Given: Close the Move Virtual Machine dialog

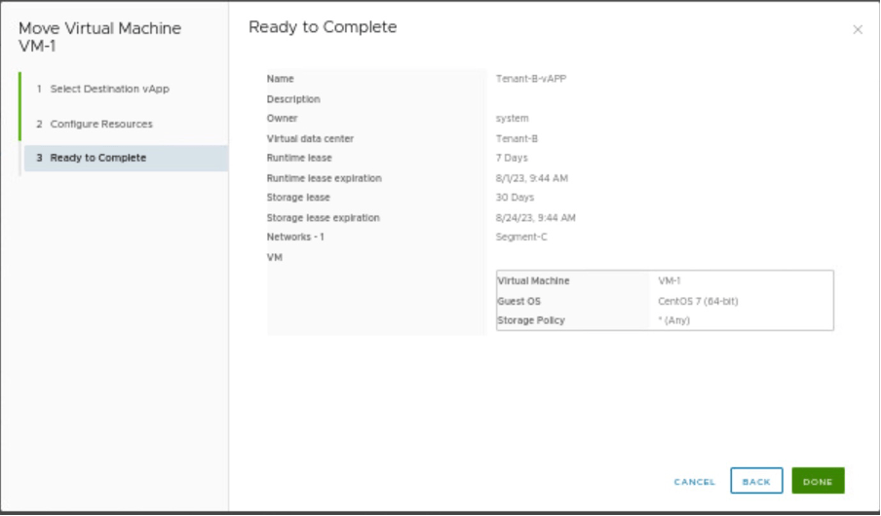Looking at the screenshot, I should 858,30.
